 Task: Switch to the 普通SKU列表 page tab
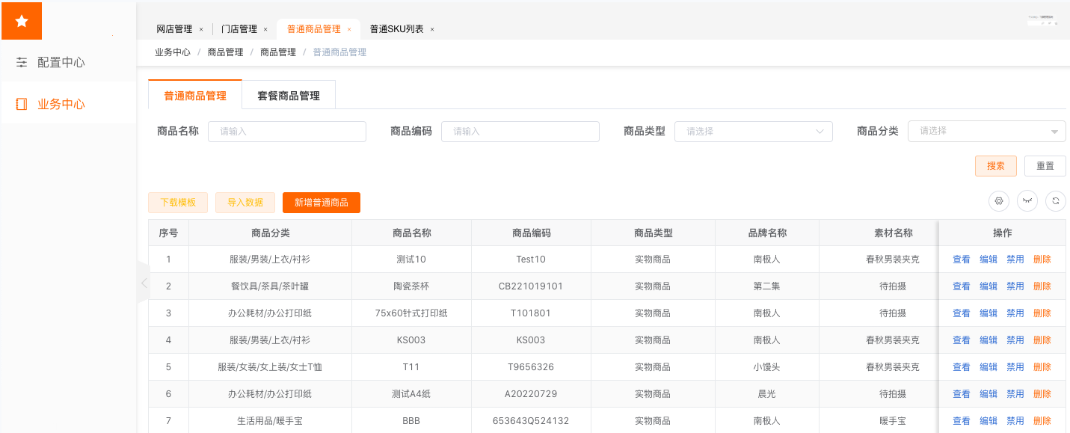[x=396, y=29]
